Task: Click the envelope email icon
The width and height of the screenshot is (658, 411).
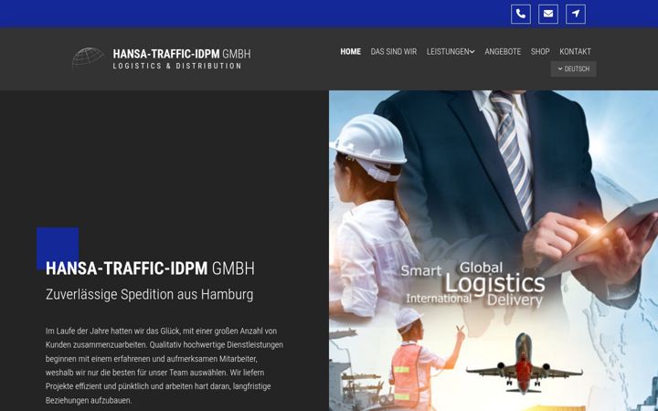Action: 548,14
